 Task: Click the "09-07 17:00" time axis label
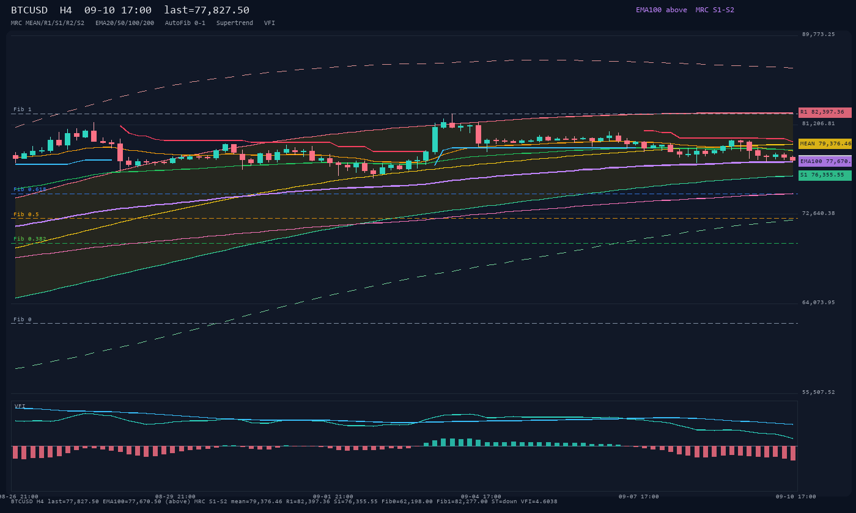[x=639, y=497]
